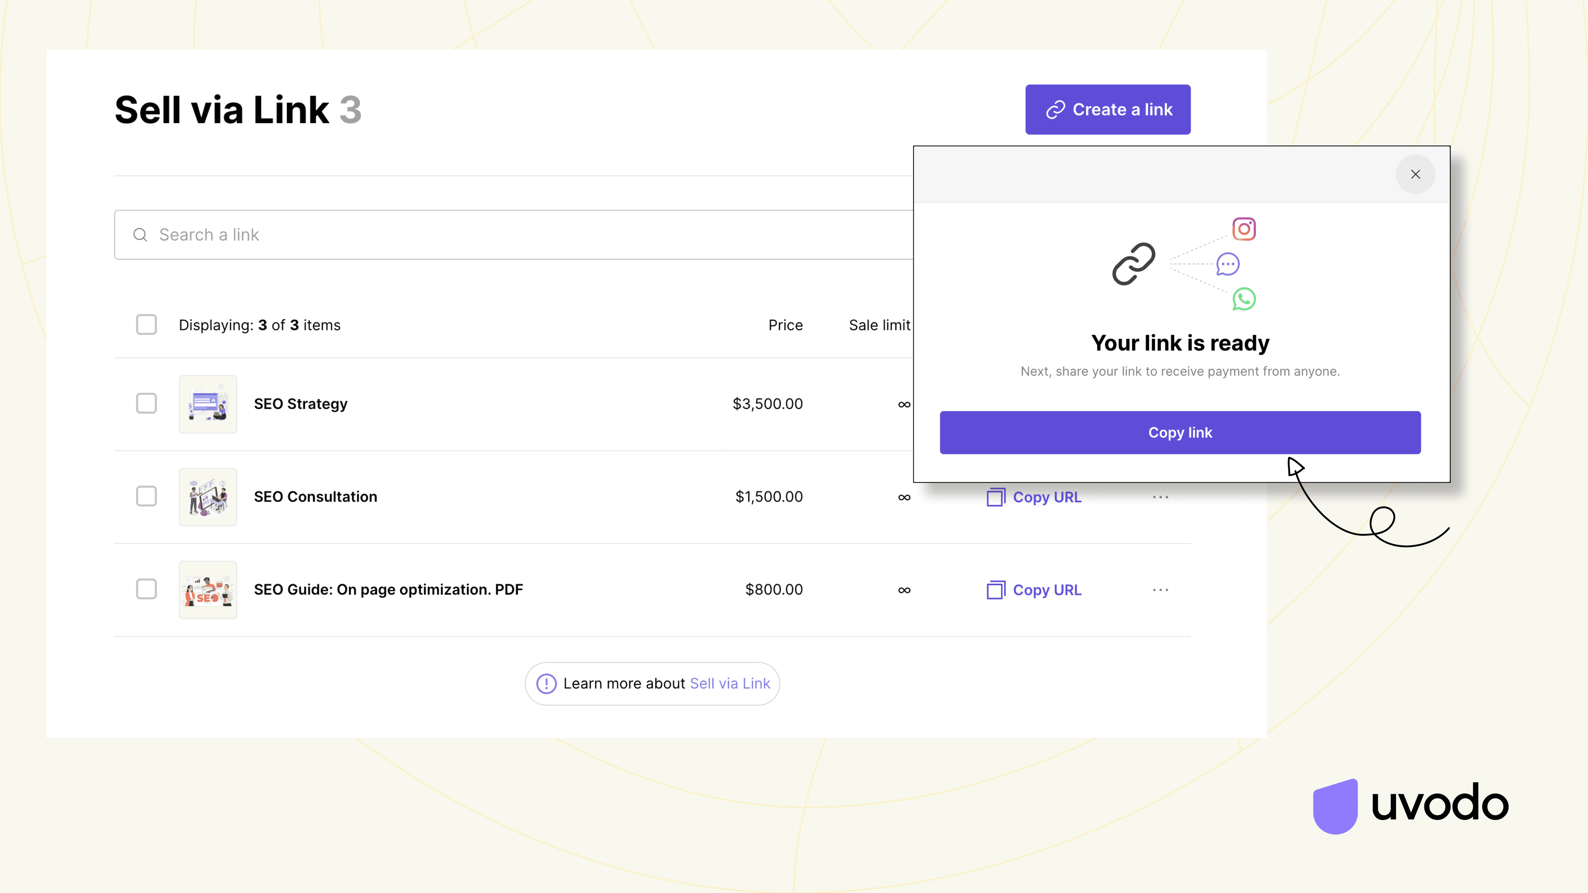1588x893 pixels.
Task: Click the uvodo logo
Action: tap(1410, 805)
